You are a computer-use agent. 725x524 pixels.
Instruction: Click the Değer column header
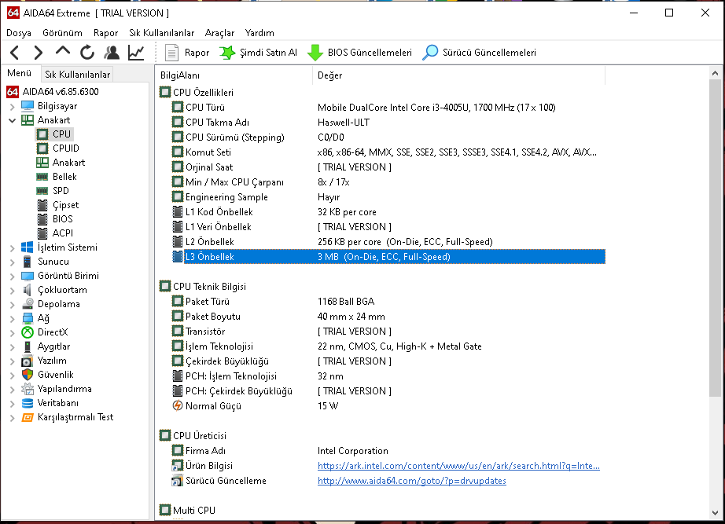pos(458,75)
